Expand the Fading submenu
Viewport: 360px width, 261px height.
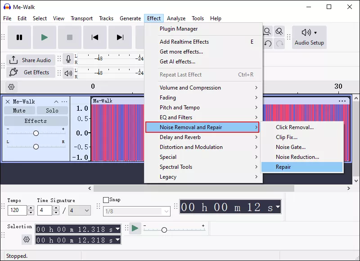(203, 98)
